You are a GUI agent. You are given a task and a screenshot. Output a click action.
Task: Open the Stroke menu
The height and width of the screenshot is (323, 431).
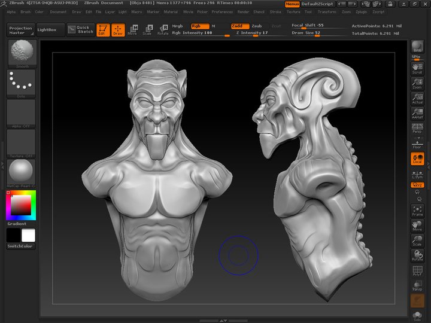(275, 12)
